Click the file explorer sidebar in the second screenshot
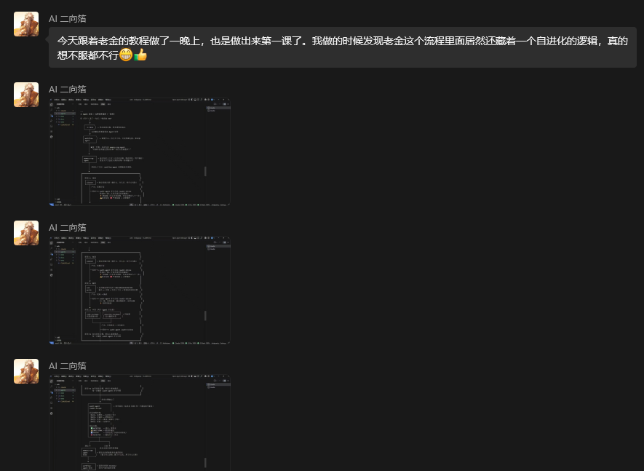Screen dimensions: 644x471 [65, 290]
